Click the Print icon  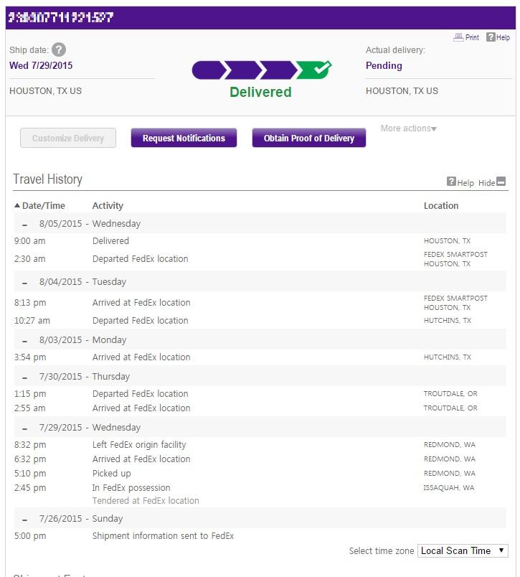(x=458, y=37)
